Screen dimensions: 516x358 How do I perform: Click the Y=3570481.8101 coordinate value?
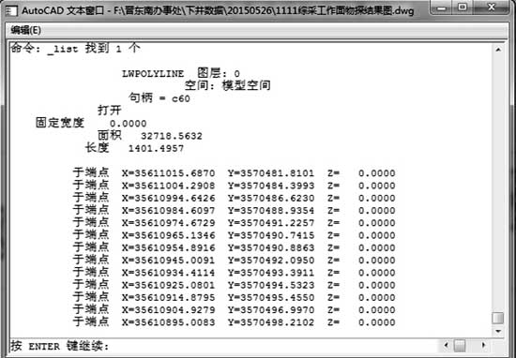(x=271, y=173)
